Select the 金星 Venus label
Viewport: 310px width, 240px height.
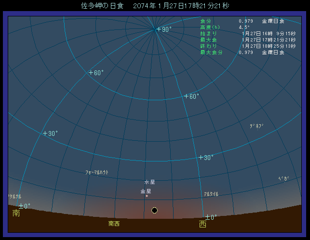coord(146,191)
